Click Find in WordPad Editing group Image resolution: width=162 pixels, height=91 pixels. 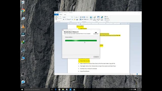click(106, 17)
